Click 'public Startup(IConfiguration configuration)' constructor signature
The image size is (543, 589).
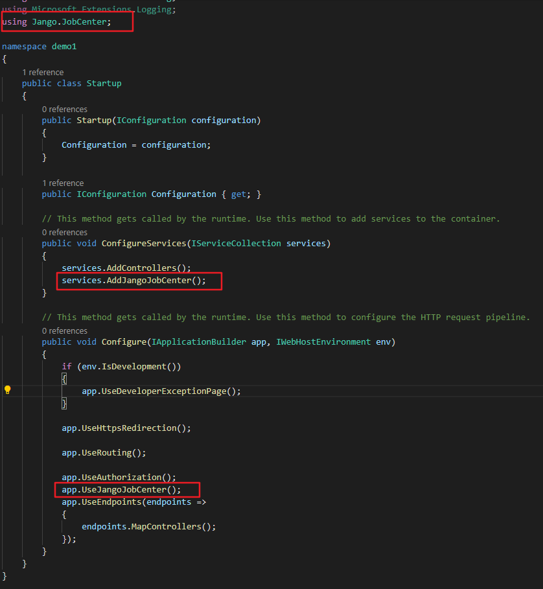click(x=152, y=121)
